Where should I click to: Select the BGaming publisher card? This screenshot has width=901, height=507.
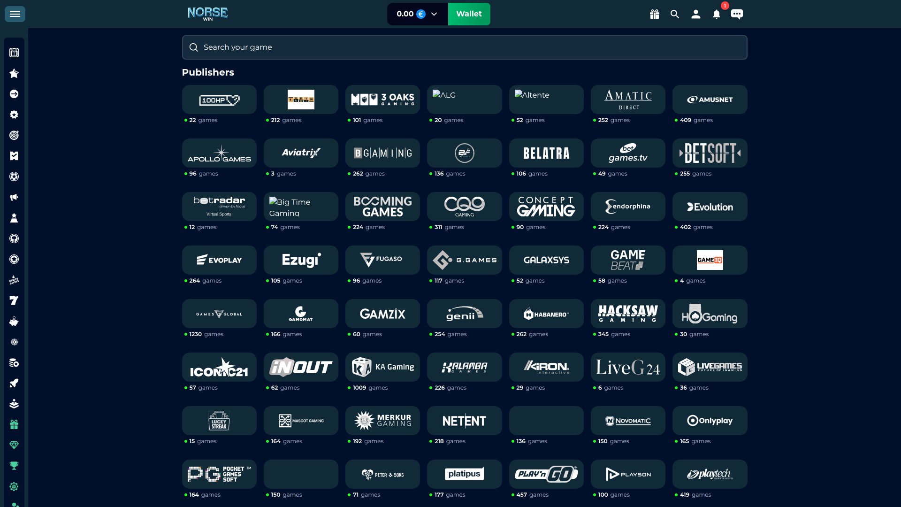382,153
